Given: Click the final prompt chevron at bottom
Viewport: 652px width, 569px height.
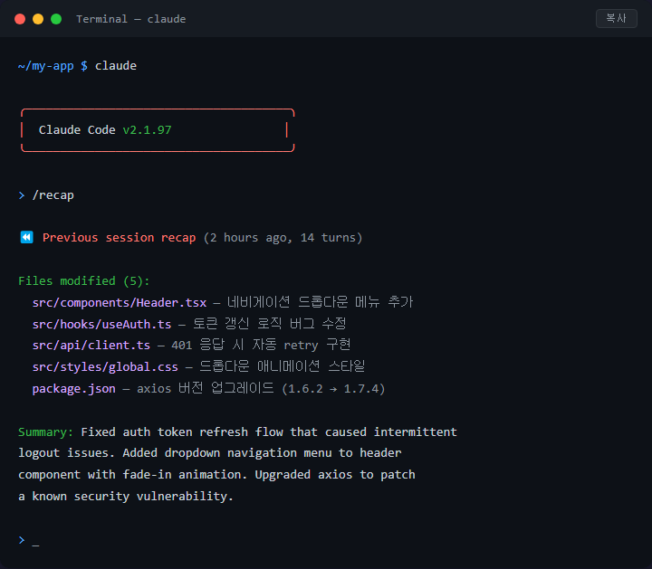Looking at the screenshot, I should 22,540.
